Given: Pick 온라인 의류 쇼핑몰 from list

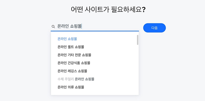Looking at the screenshot, I should [x=95, y=87].
